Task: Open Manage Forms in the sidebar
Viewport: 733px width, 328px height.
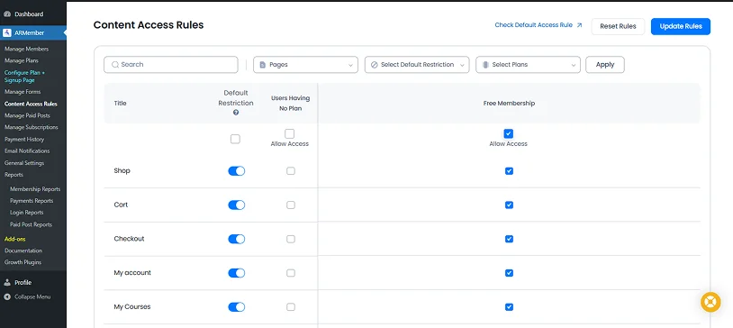Action: coord(23,92)
